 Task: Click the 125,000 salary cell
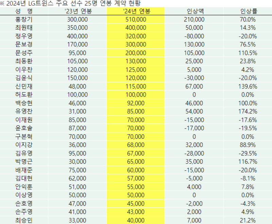(136, 70)
